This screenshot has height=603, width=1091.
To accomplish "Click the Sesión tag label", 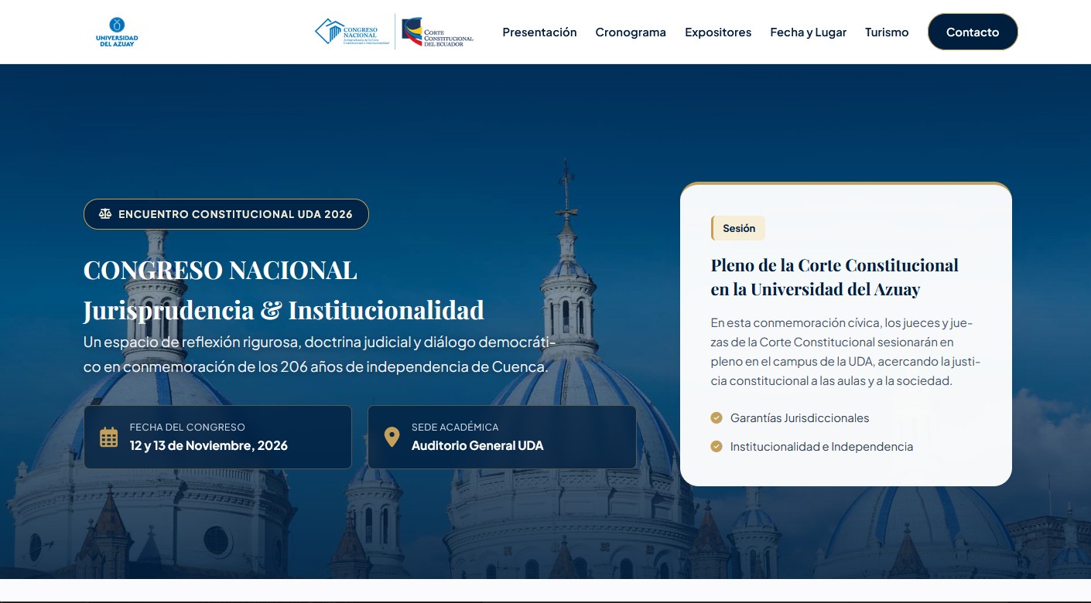I will (738, 228).
